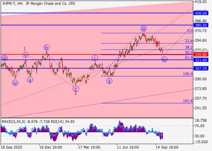Click the circled 'b' wave label
This screenshot has width=212, height=151.
pos(47,48)
